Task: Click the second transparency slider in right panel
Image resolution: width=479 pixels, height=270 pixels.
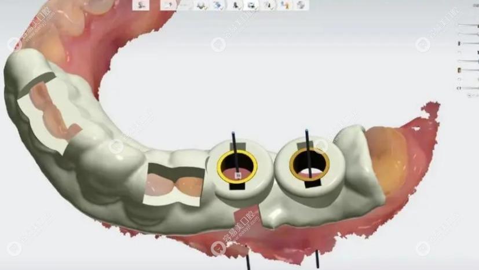Action: (470, 34)
